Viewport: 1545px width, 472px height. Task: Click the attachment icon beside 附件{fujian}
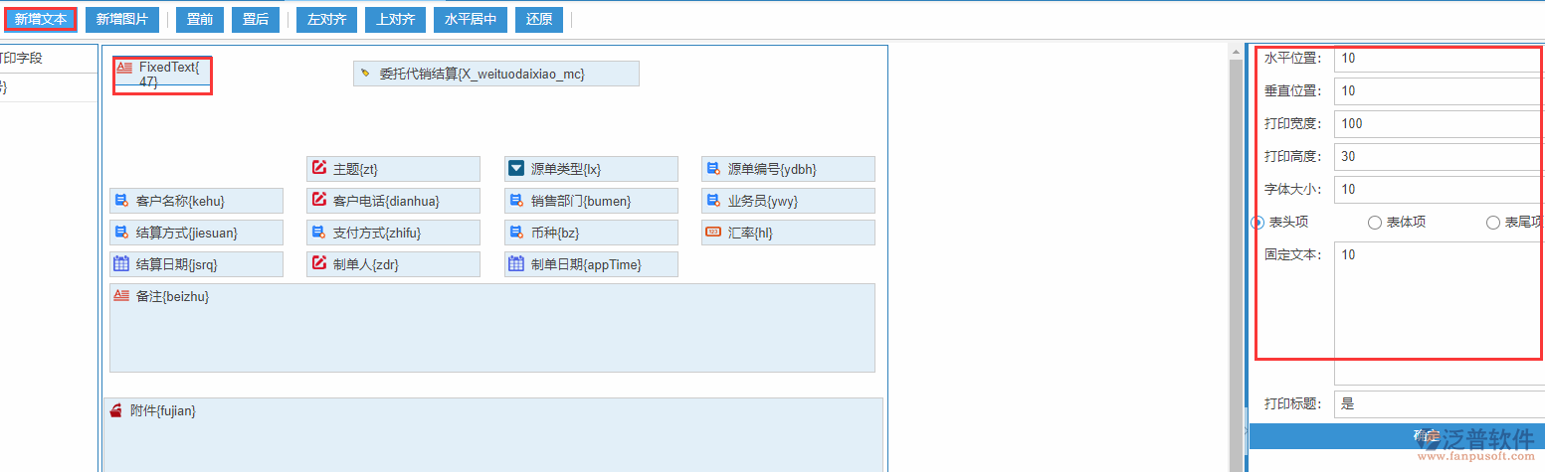(116, 410)
